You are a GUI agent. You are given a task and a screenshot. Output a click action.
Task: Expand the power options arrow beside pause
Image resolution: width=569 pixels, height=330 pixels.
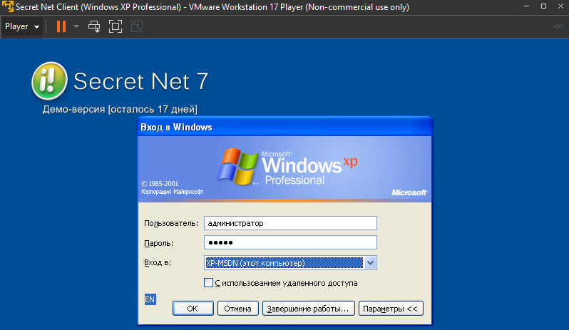pyautogui.click(x=76, y=26)
